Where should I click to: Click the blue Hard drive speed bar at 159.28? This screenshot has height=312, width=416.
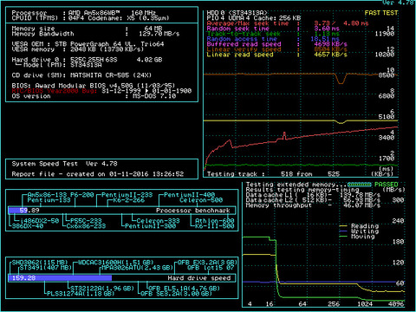60,278
